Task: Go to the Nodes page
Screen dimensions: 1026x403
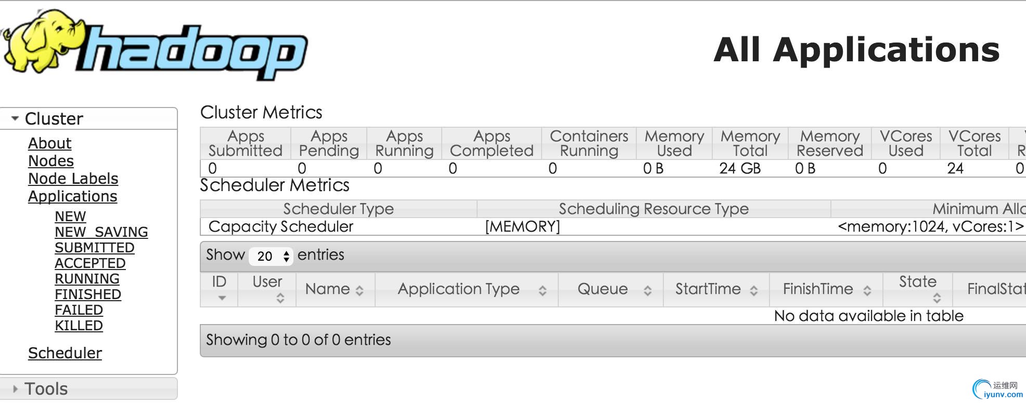Action: click(51, 161)
